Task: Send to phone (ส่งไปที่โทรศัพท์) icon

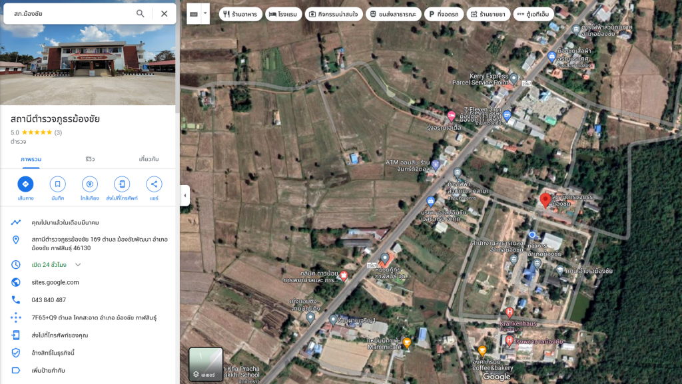Action: (122, 184)
